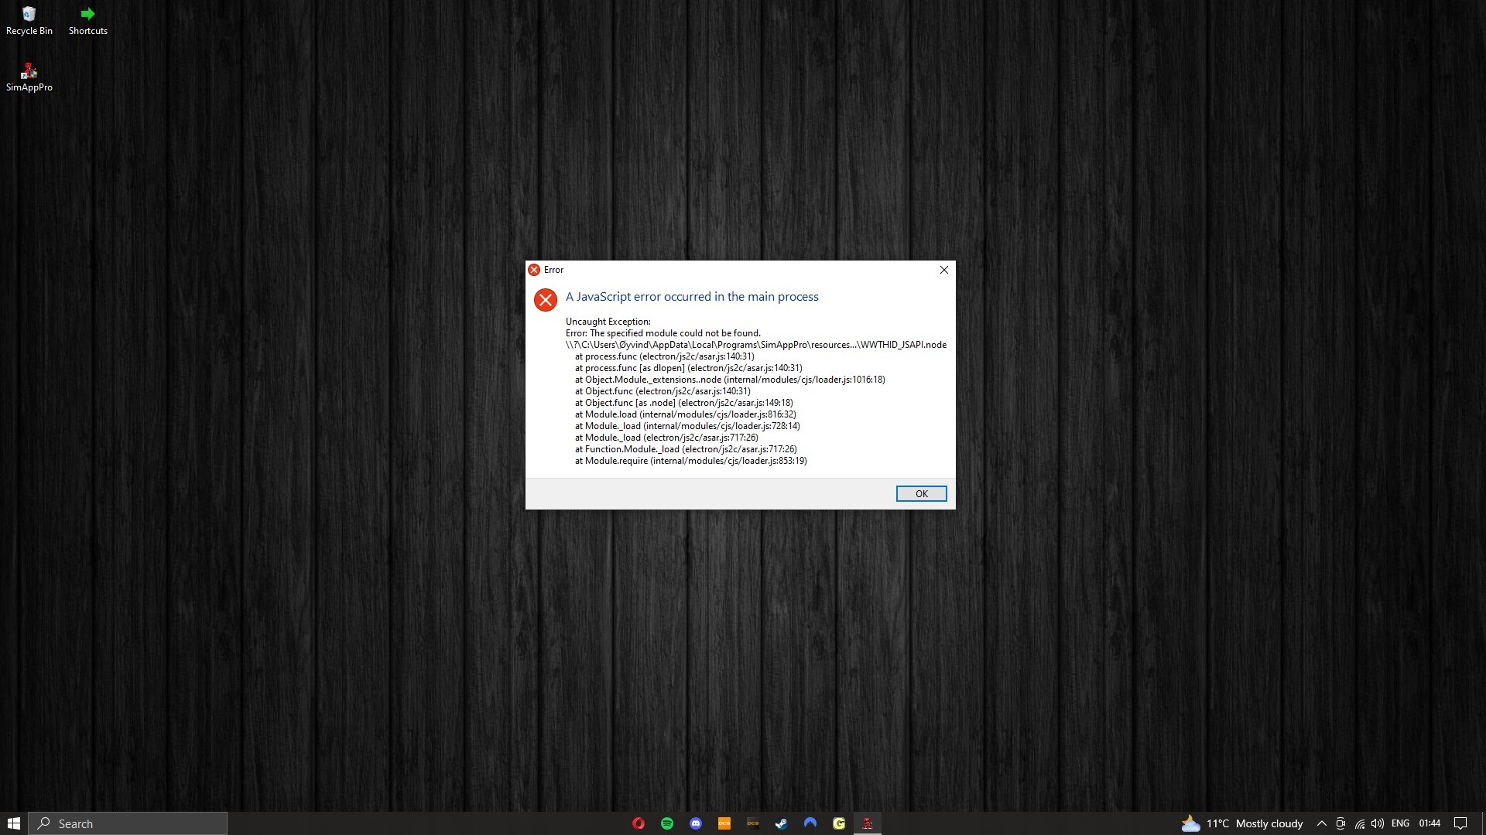Click 'at Object.func [as .node]' stack line
Screen dimensions: 1486x835
[684, 403]
